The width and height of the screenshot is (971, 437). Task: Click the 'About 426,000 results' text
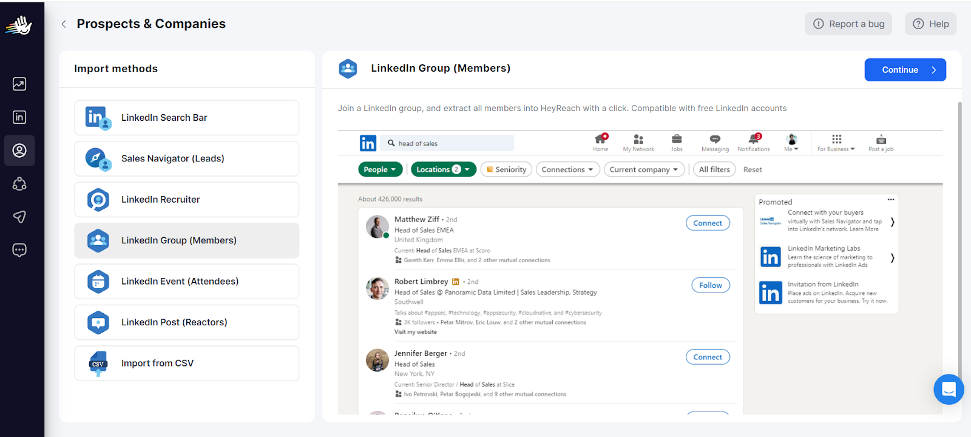390,199
